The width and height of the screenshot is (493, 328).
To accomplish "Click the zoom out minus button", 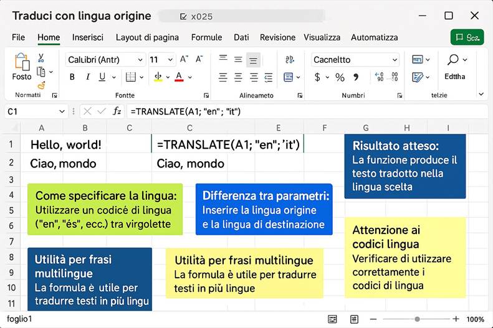I will click(373, 319).
